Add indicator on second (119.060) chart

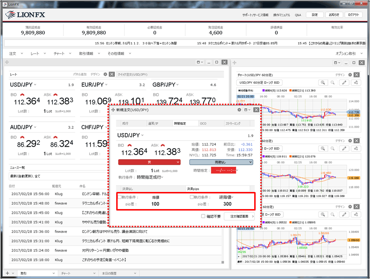pos(356,149)
